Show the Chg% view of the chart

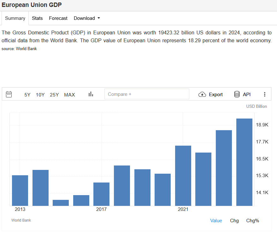coord(252,221)
